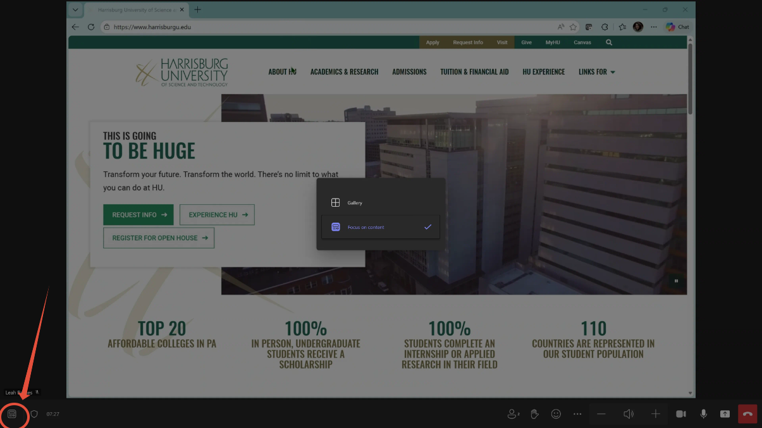Click the shield security icon
This screenshot has width=762, height=428.
point(34,414)
